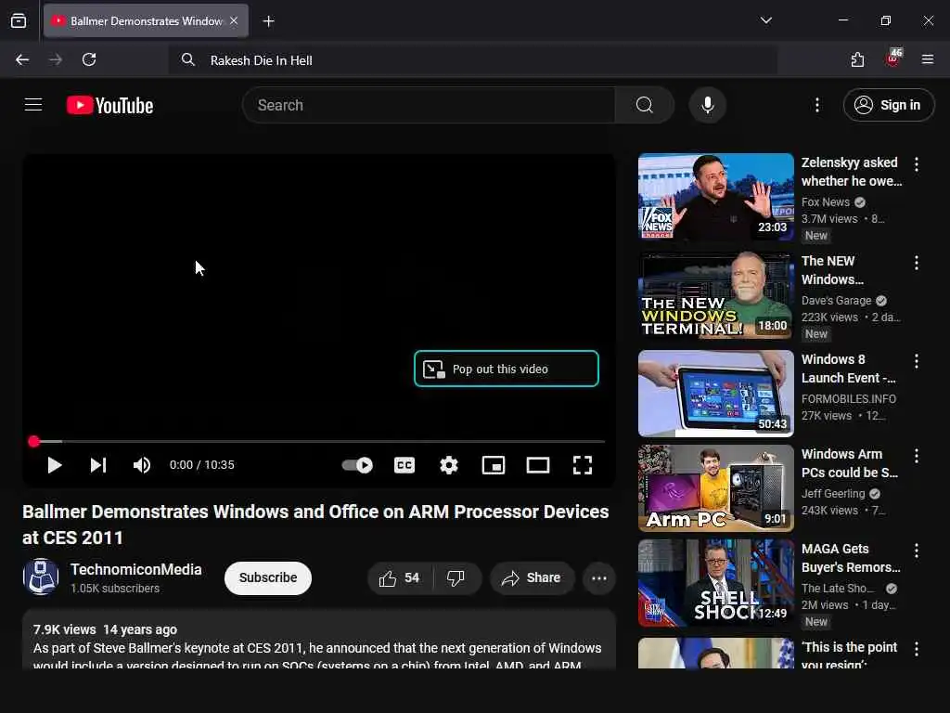Screen dimensions: 950x713
Task: Open Windows Arm PCs video thumbnail
Action: click(x=715, y=488)
